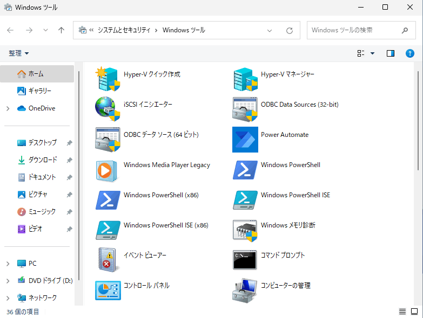Open the view options dropdown arrow
This screenshot has width=423, height=318.
(x=372, y=53)
